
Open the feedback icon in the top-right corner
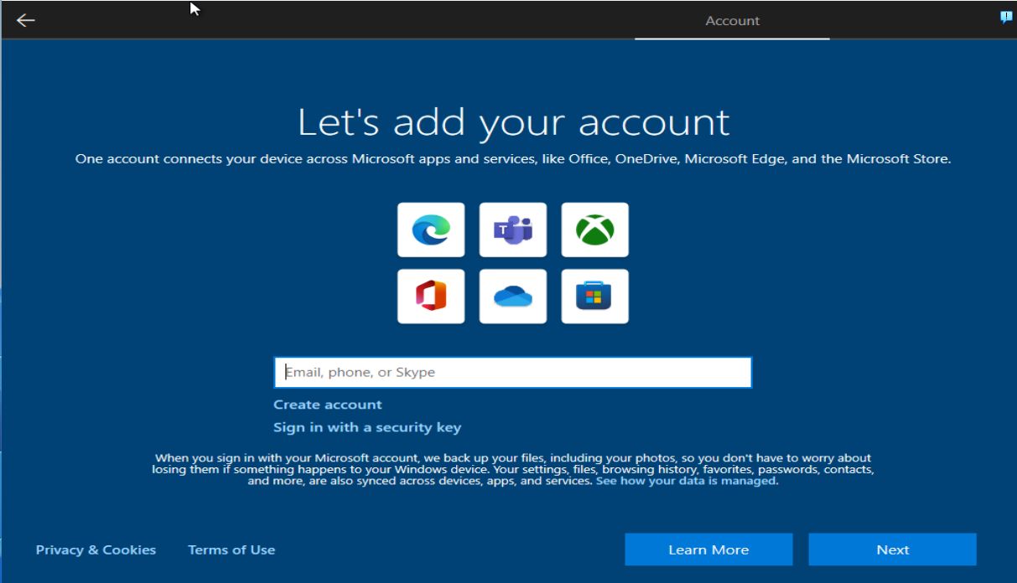[x=1006, y=18]
